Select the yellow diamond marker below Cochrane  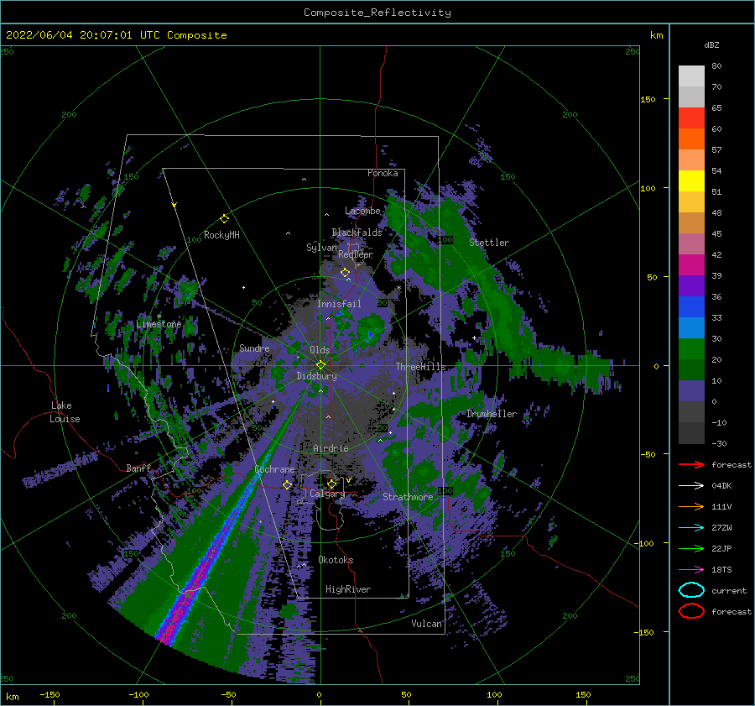point(287,484)
